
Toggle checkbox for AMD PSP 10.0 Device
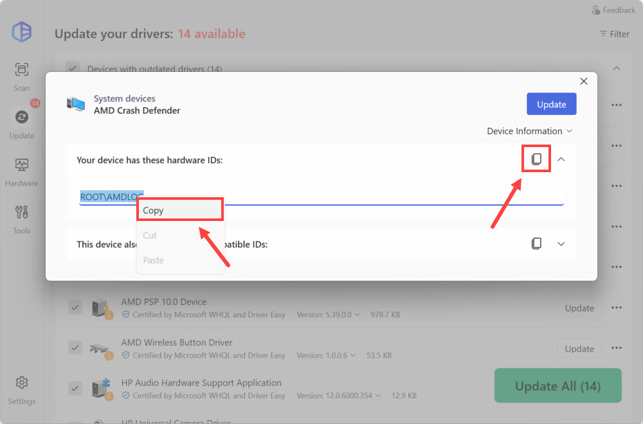pos(75,308)
